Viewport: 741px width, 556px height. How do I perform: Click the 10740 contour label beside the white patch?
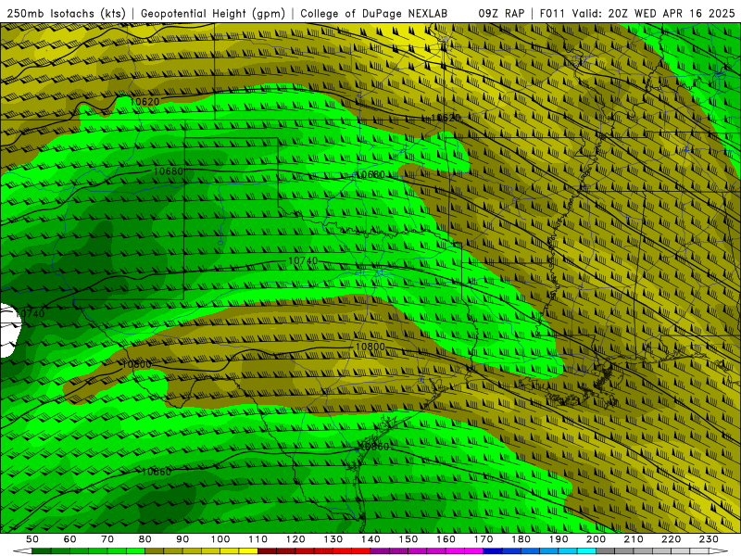tap(30, 313)
